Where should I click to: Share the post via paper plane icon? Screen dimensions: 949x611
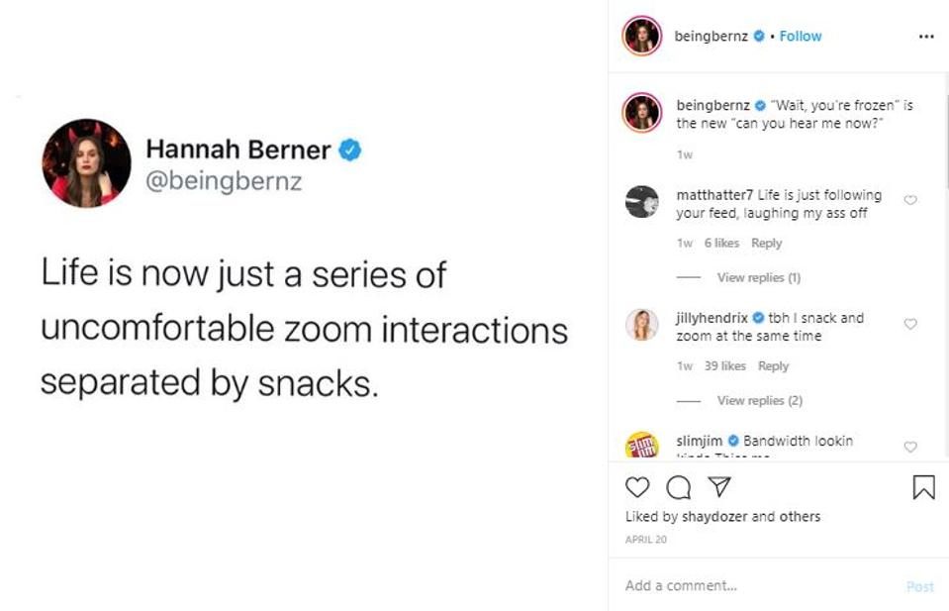719,487
